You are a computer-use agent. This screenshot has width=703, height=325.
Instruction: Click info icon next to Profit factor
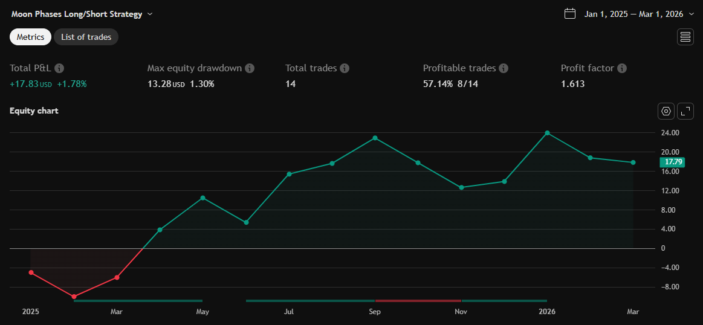(x=622, y=68)
